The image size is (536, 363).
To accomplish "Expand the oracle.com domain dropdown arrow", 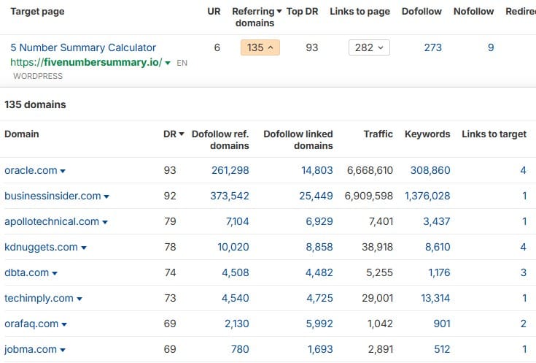I will click(x=63, y=171).
